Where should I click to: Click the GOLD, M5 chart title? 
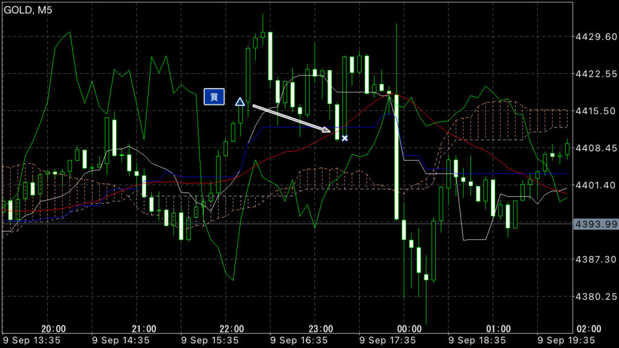(28, 10)
